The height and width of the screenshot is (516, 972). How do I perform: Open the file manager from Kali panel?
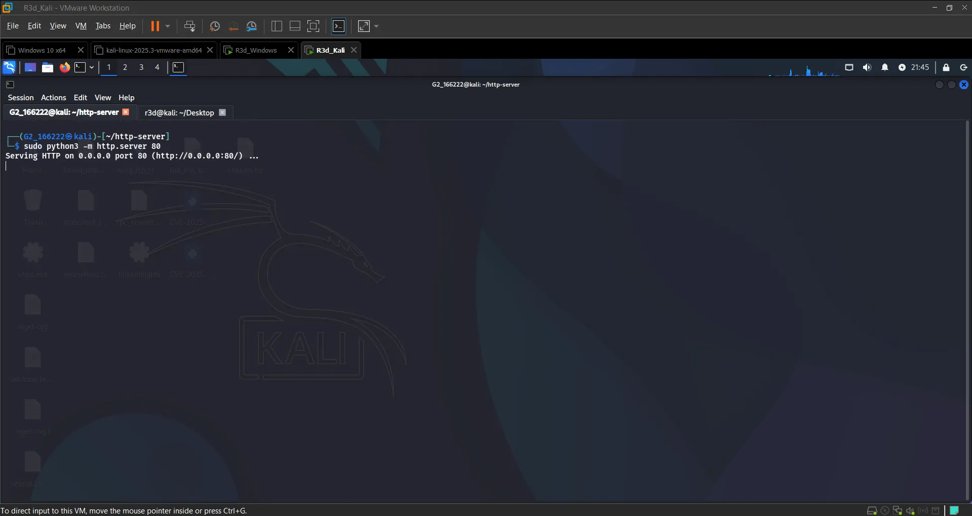click(48, 67)
